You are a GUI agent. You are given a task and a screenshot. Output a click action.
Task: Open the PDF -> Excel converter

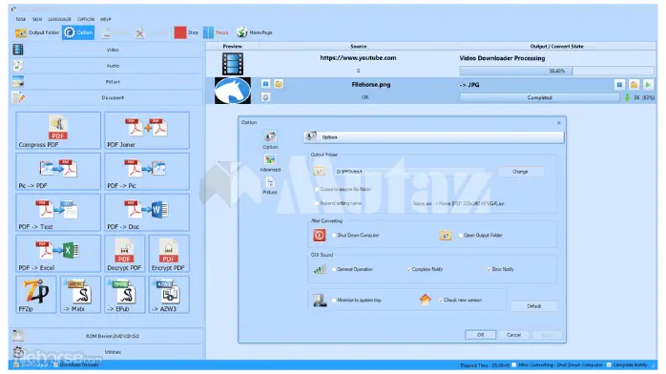click(x=58, y=254)
